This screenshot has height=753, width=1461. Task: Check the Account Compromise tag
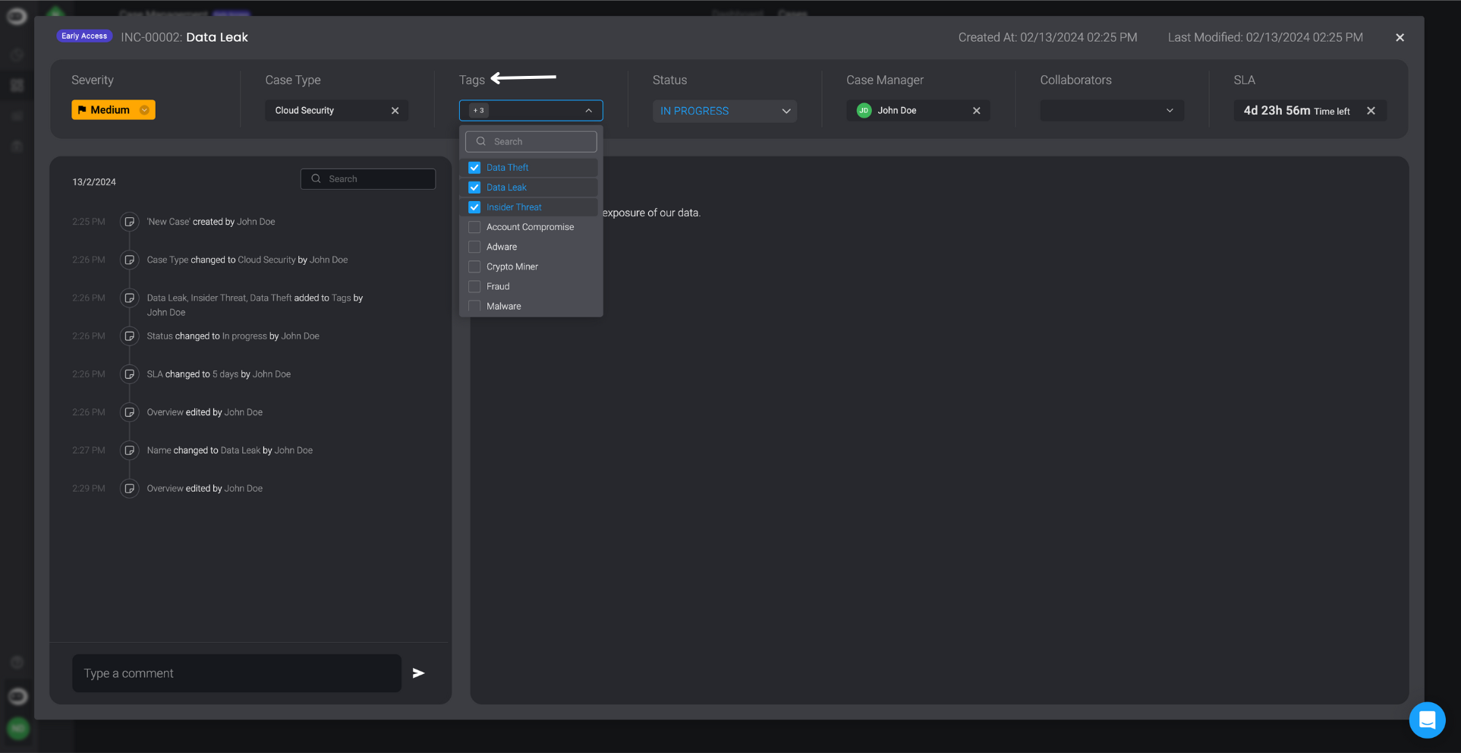click(474, 227)
